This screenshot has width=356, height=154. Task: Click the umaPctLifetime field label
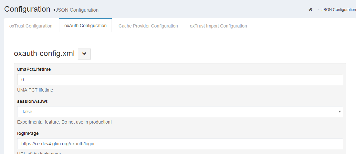[34, 69]
